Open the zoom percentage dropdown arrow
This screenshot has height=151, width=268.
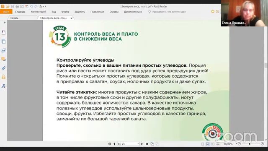[x=236, y=144]
